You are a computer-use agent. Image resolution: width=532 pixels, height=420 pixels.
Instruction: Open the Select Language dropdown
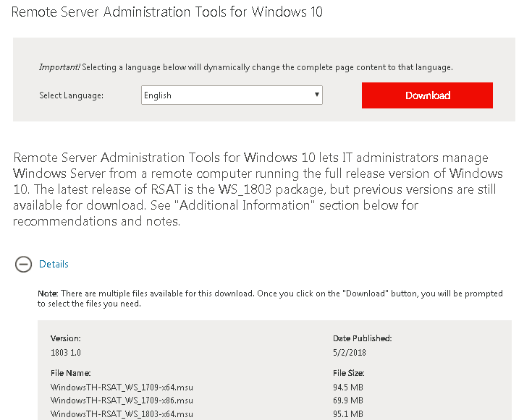point(232,95)
